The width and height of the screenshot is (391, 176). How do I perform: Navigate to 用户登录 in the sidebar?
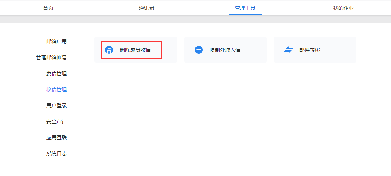(57, 105)
